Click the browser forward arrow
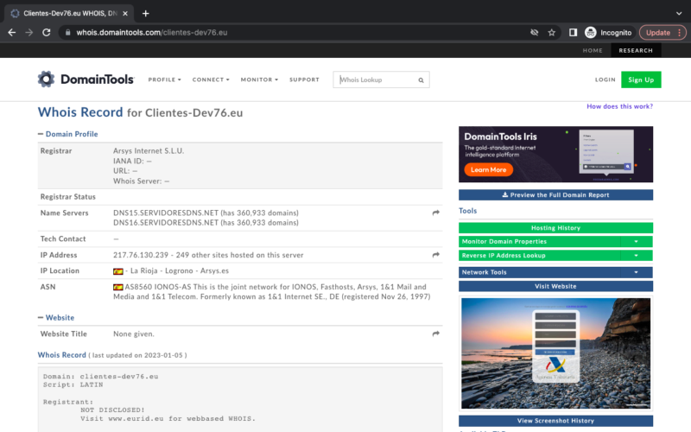691x432 pixels. tap(29, 33)
